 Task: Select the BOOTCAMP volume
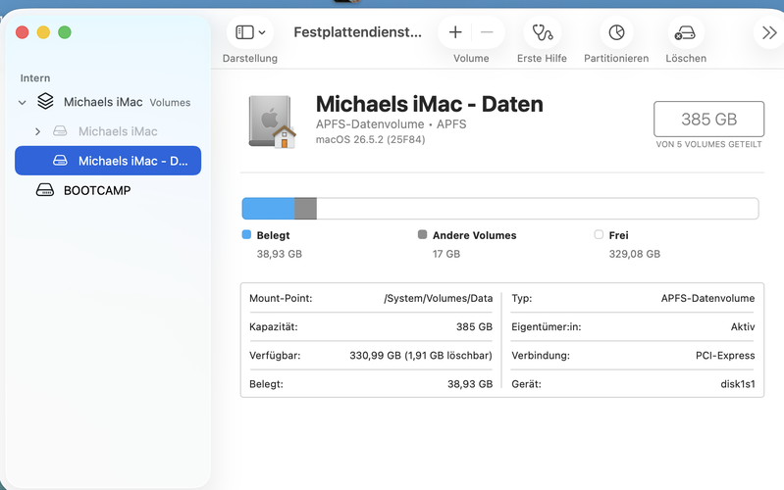click(108, 190)
